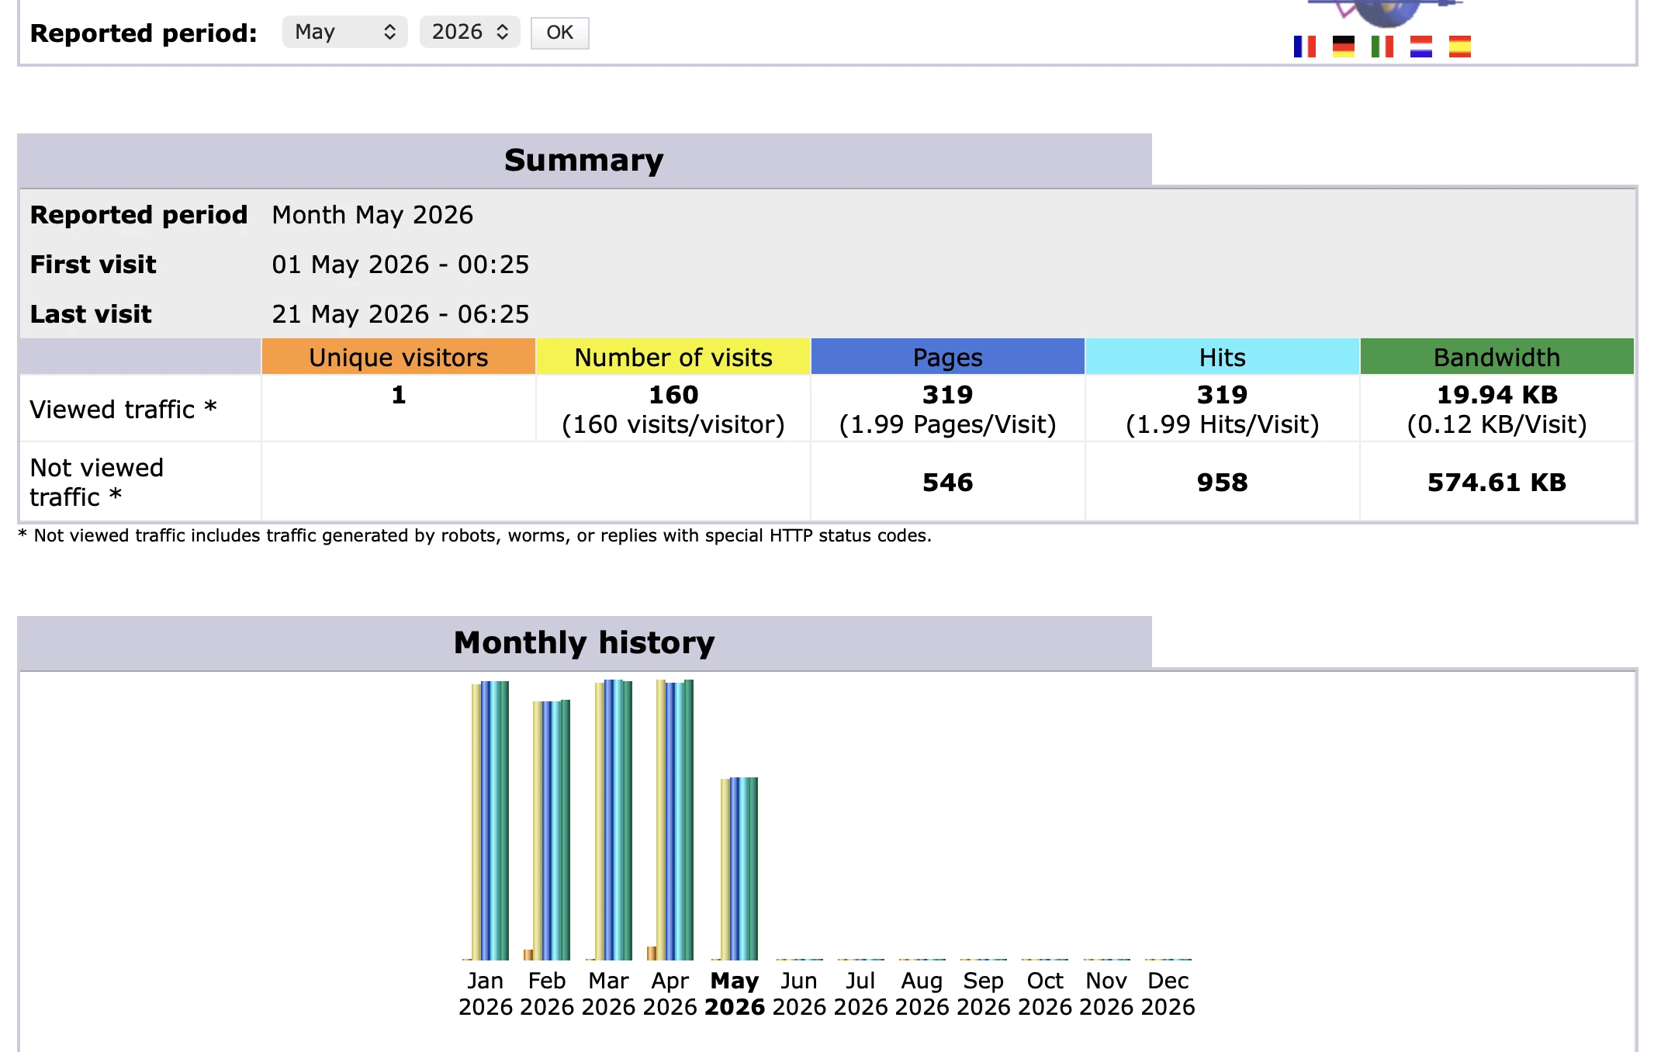The height and width of the screenshot is (1052, 1654).
Task: Click the Unique visitors column header
Action: click(399, 357)
